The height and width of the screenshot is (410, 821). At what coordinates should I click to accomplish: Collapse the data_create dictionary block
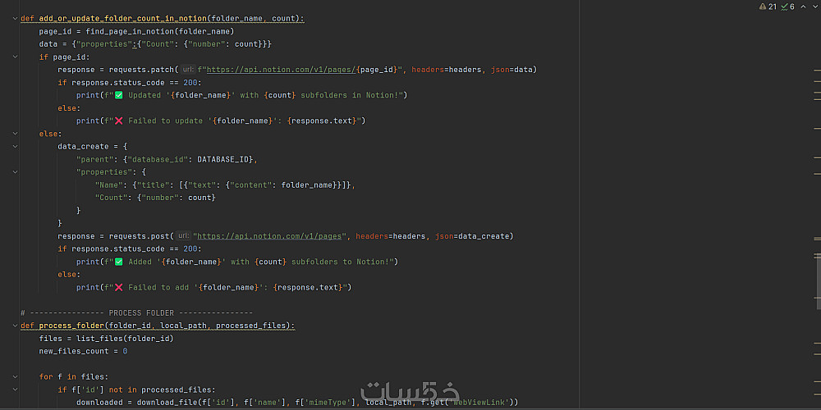point(15,146)
